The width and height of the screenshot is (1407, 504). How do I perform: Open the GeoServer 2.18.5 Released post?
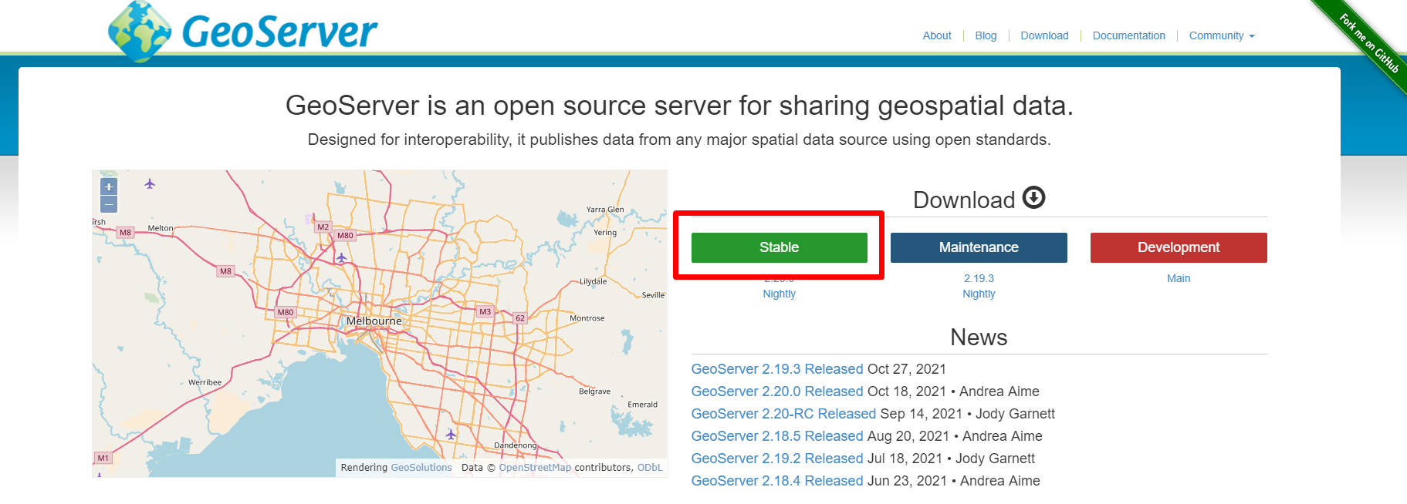[x=777, y=436]
